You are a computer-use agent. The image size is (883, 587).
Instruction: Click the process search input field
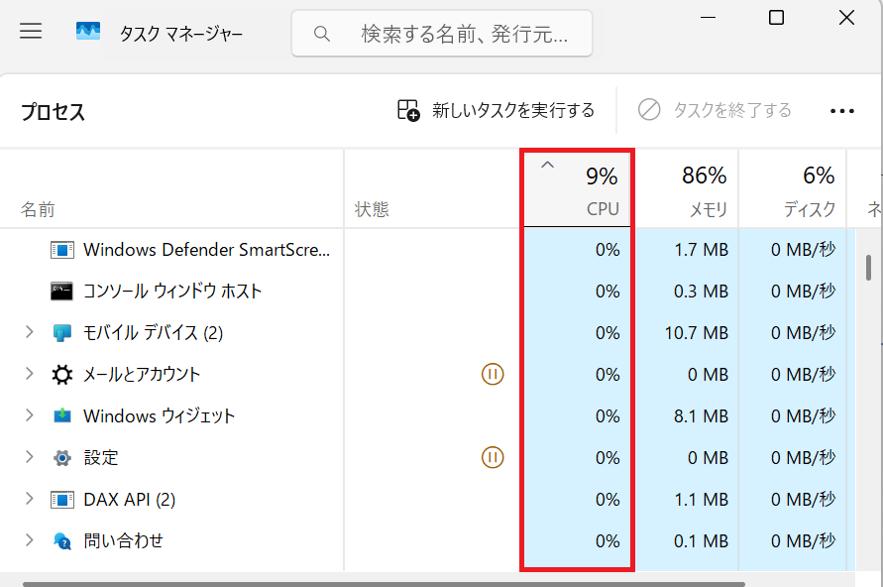point(441,33)
